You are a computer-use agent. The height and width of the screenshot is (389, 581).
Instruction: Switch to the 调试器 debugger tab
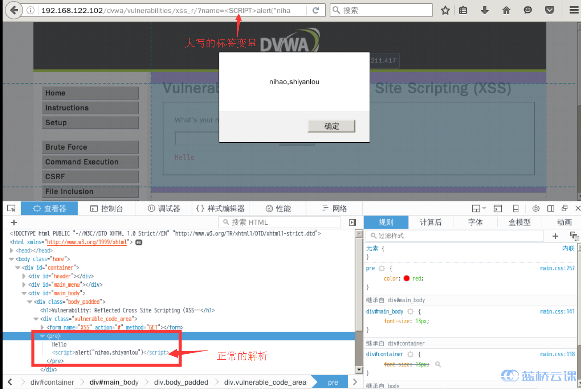164,208
